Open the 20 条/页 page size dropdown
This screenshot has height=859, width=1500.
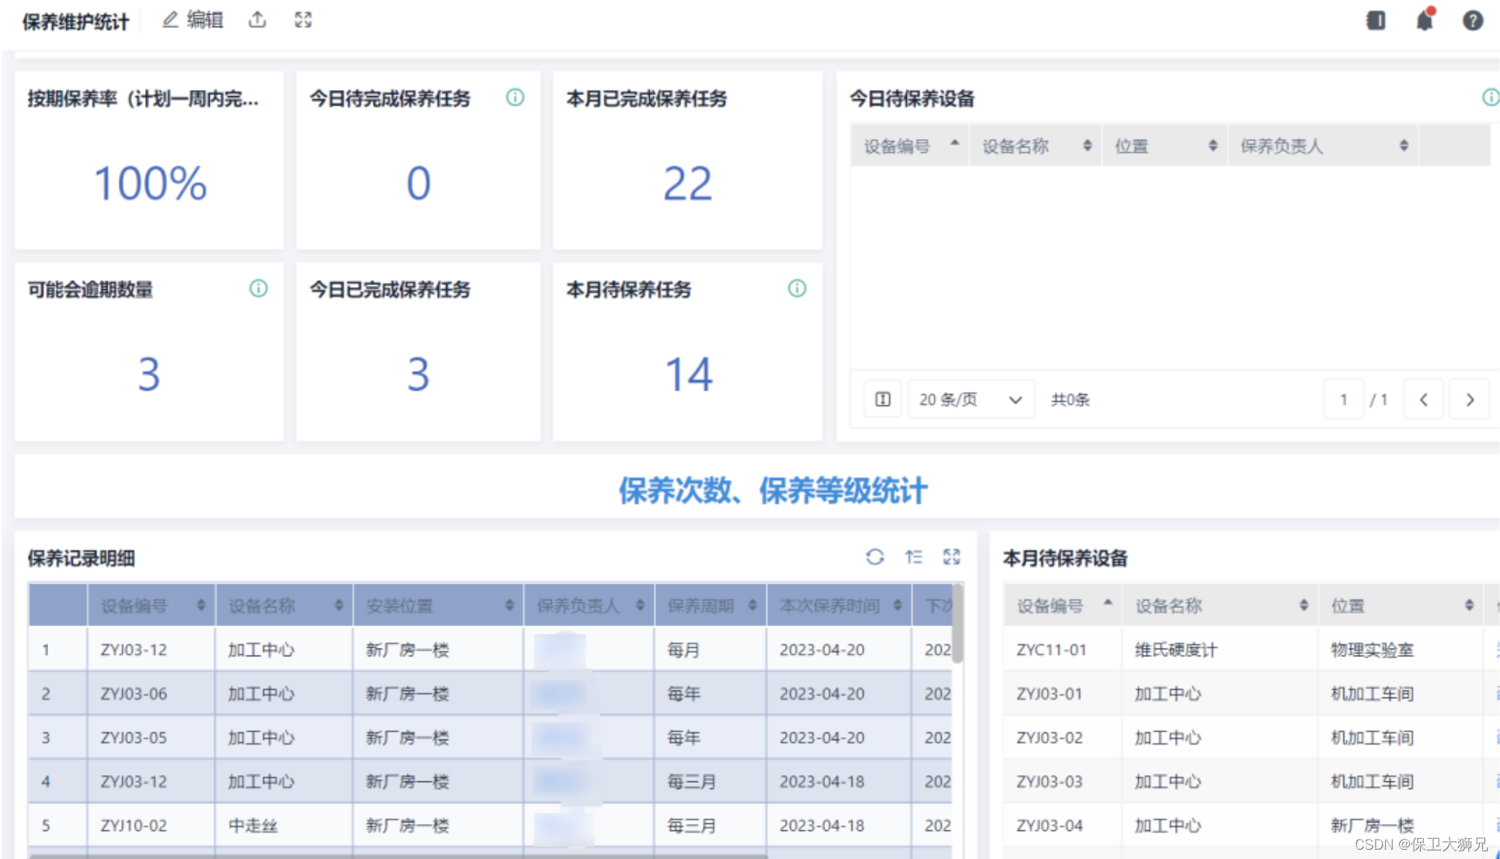pos(970,399)
